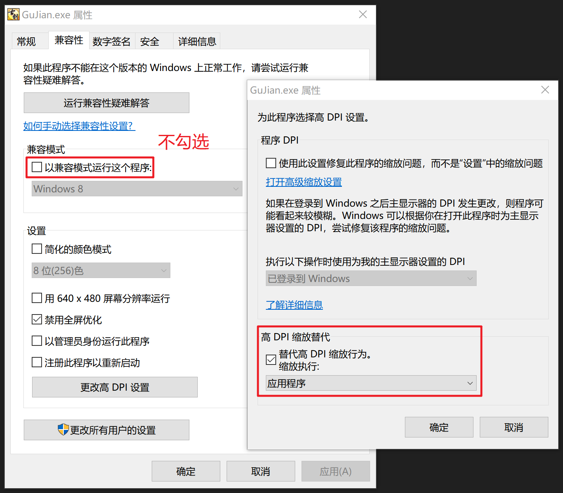Click the 应用(A) button
Screen dimensions: 563x493
point(335,471)
